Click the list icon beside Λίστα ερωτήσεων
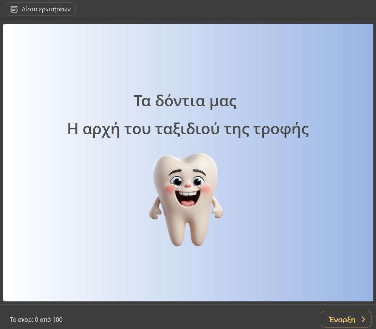 coord(14,9)
